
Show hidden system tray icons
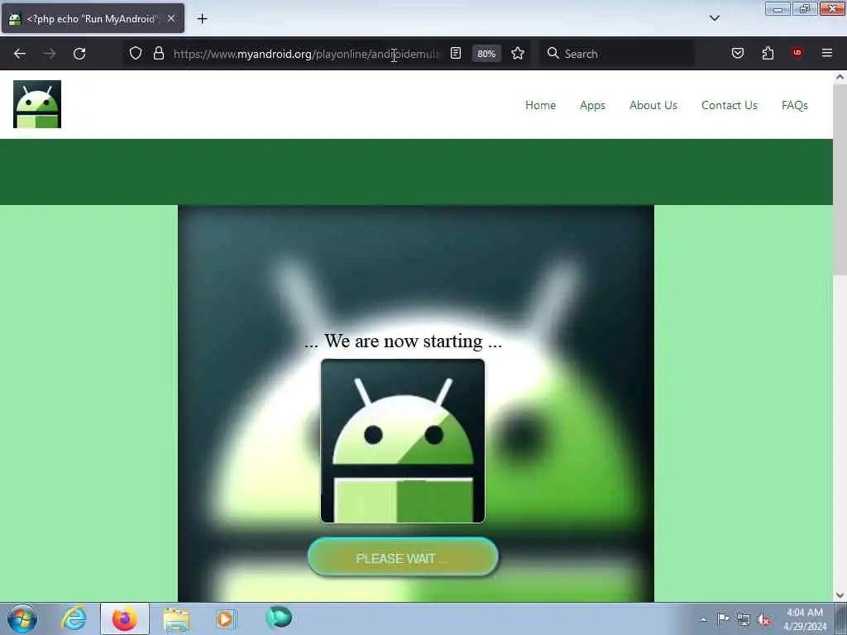(x=703, y=619)
